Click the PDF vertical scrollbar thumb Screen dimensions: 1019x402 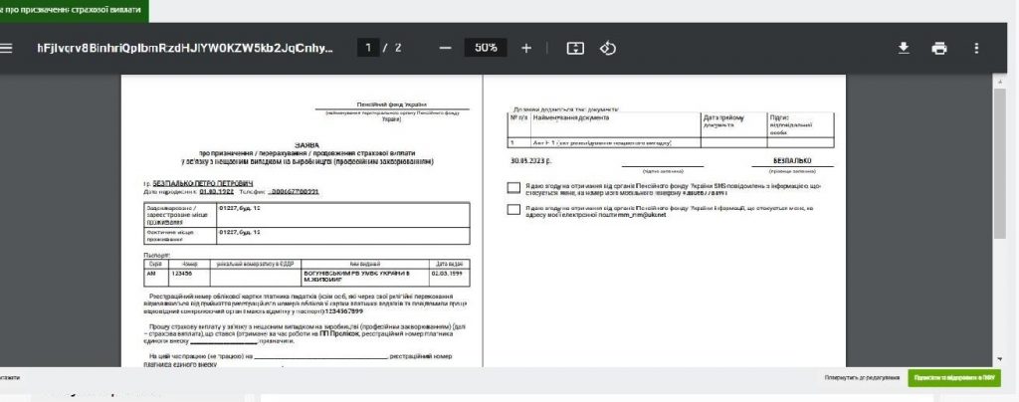[x=999, y=159]
